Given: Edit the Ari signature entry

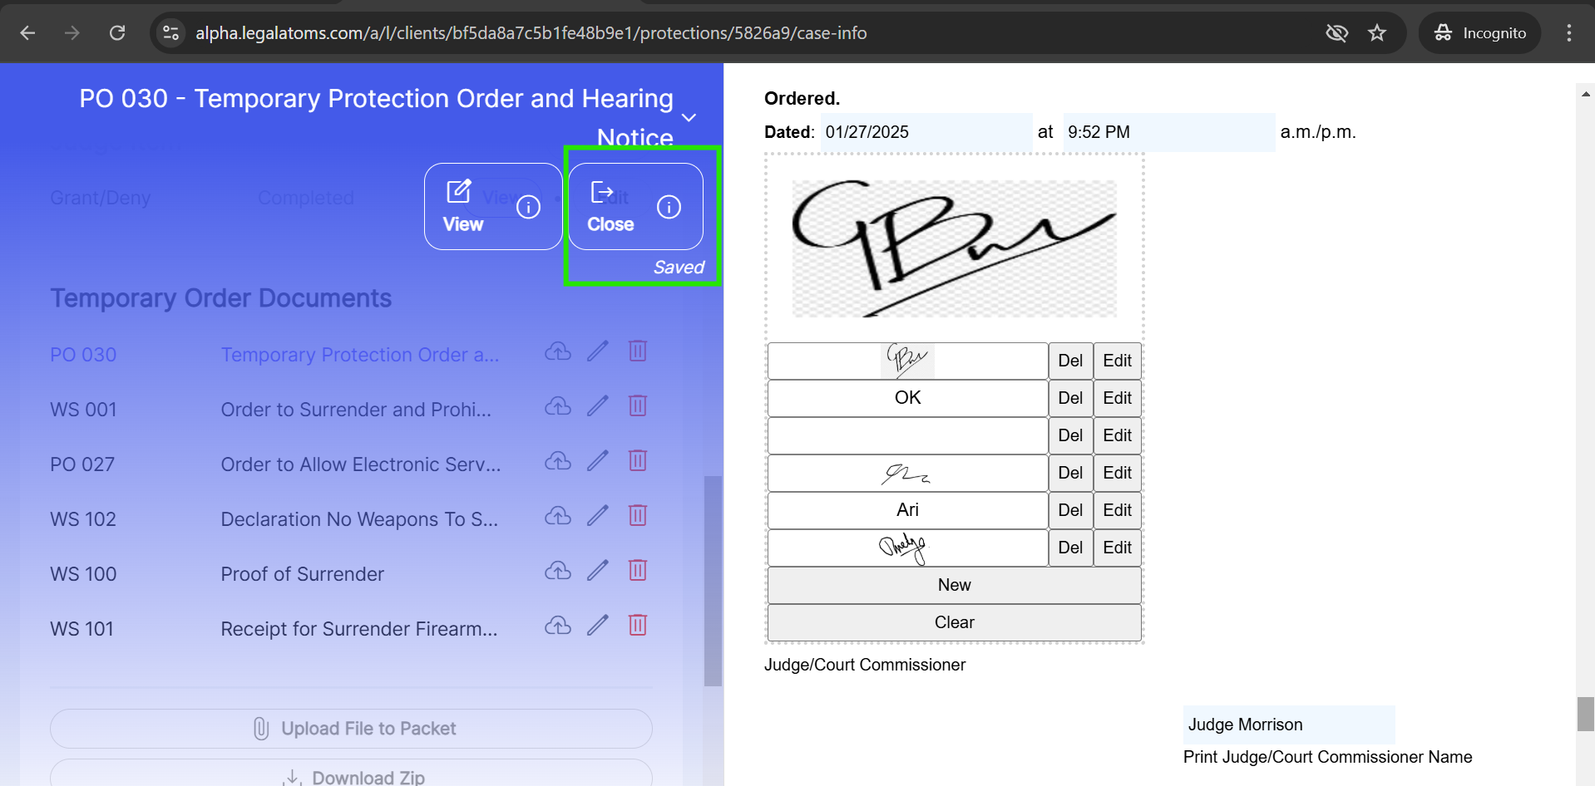Looking at the screenshot, I should click(x=1117, y=510).
